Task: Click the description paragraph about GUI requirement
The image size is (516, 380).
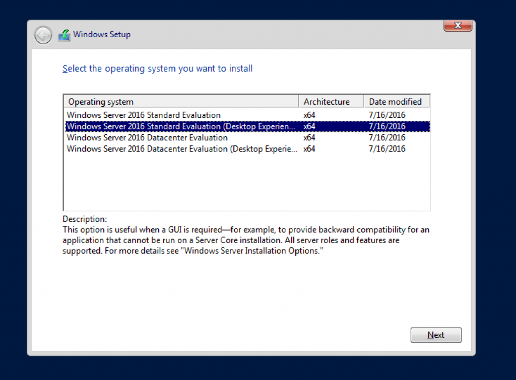Action: click(245, 240)
